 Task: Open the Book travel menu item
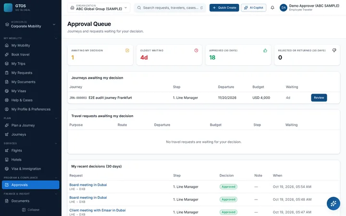click(31, 54)
